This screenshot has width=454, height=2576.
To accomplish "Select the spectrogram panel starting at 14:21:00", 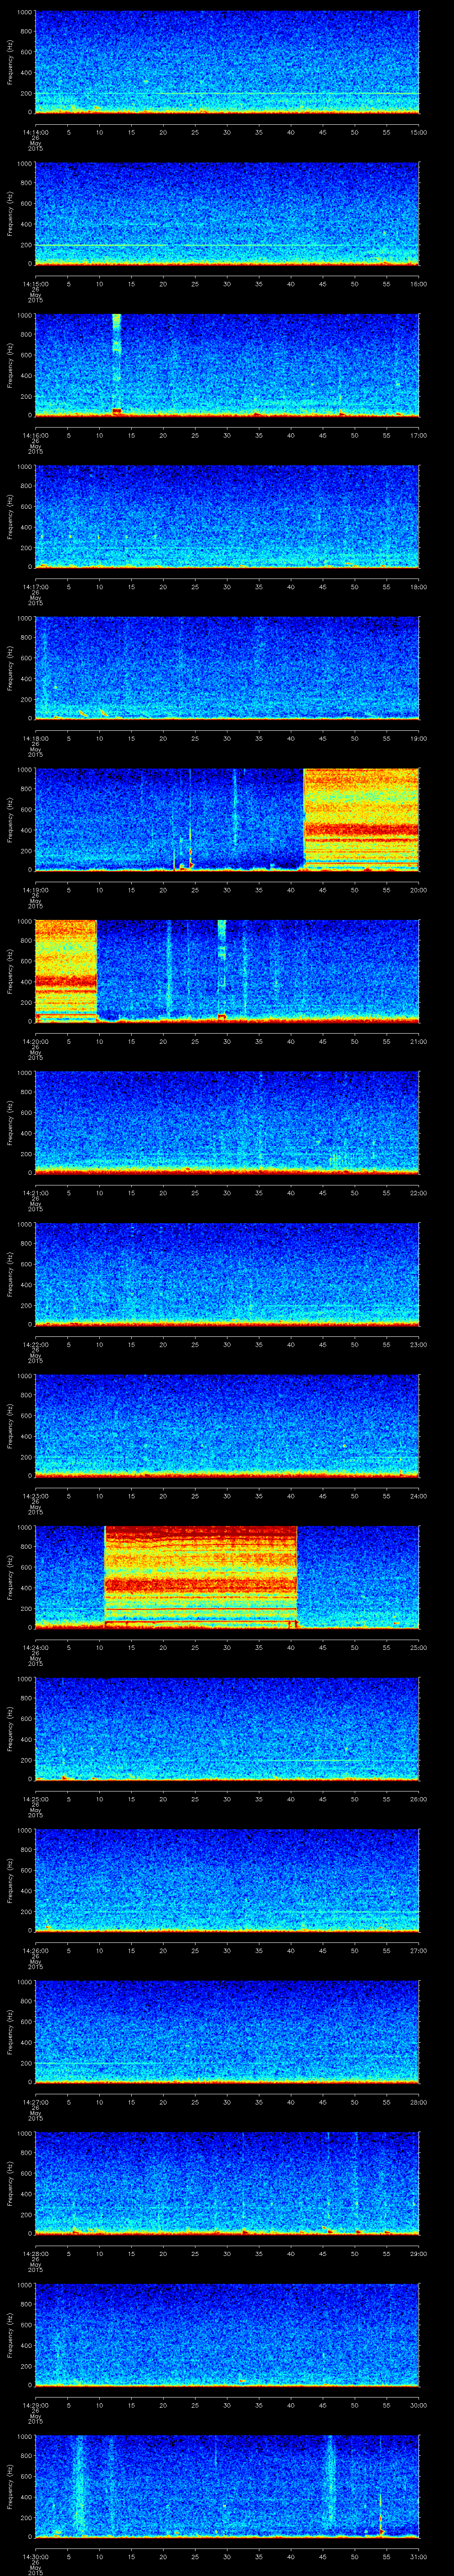I will (x=227, y=1123).
